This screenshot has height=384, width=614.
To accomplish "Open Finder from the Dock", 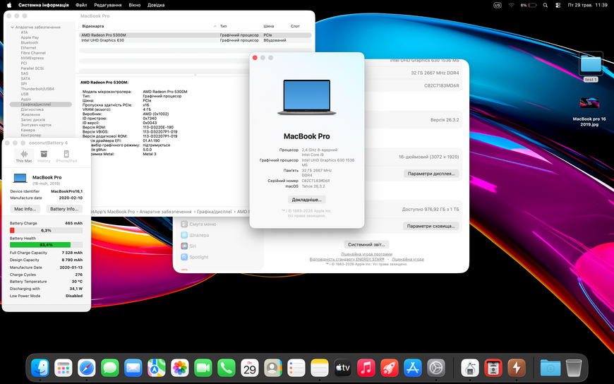I will pyautogui.click(x=40, y=368).
